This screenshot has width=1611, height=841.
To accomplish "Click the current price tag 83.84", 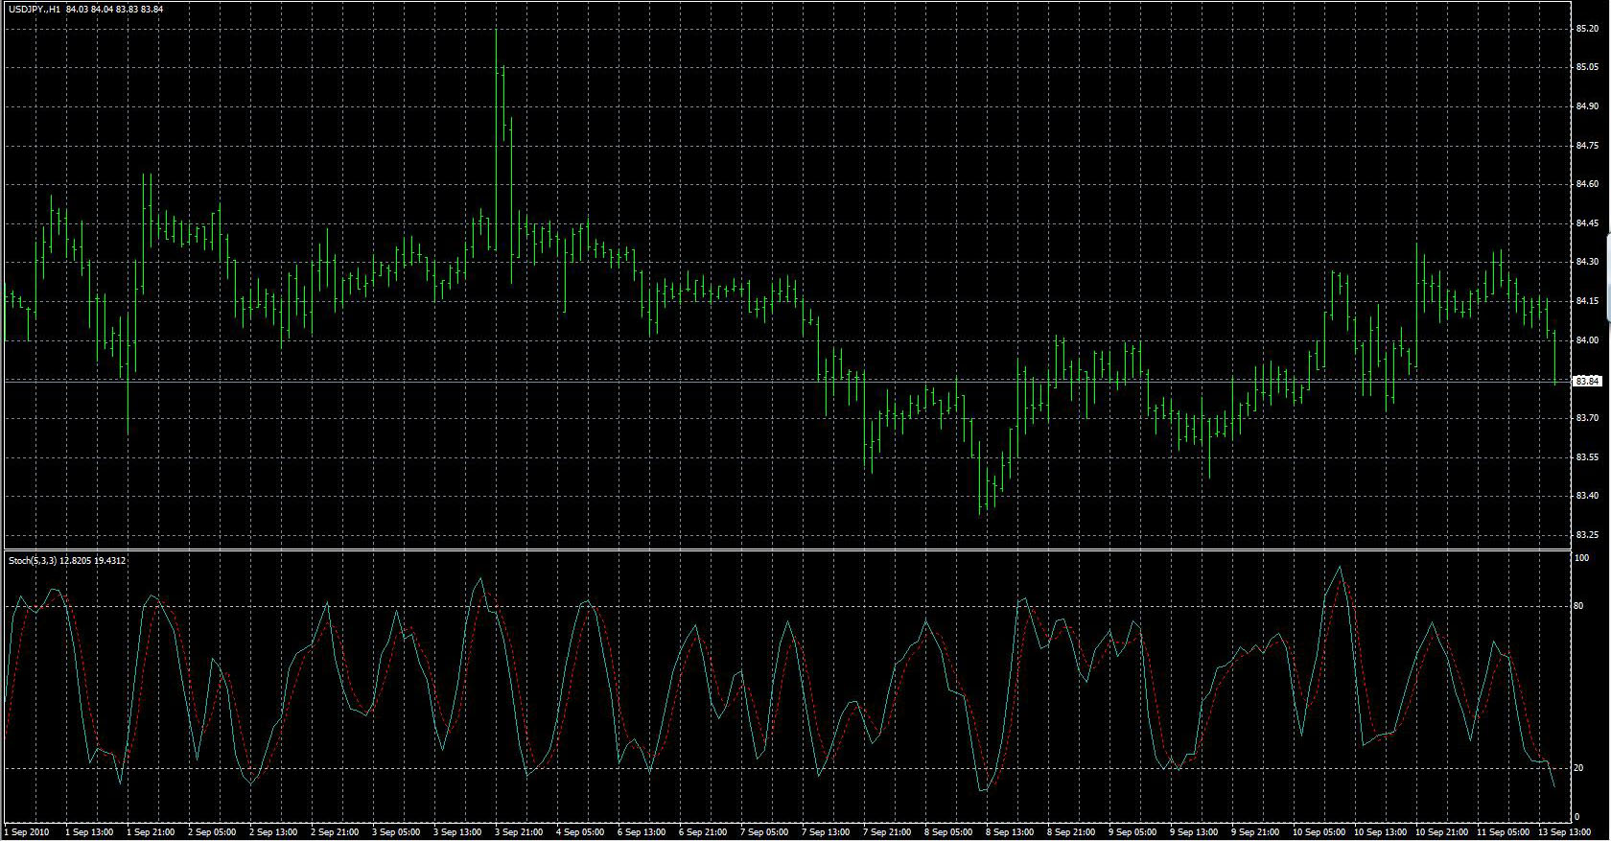I will [1587, 382].
